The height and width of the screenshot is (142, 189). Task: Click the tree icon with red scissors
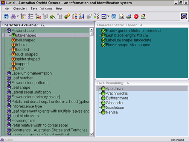pyautogui.click(x=38, y=16)
